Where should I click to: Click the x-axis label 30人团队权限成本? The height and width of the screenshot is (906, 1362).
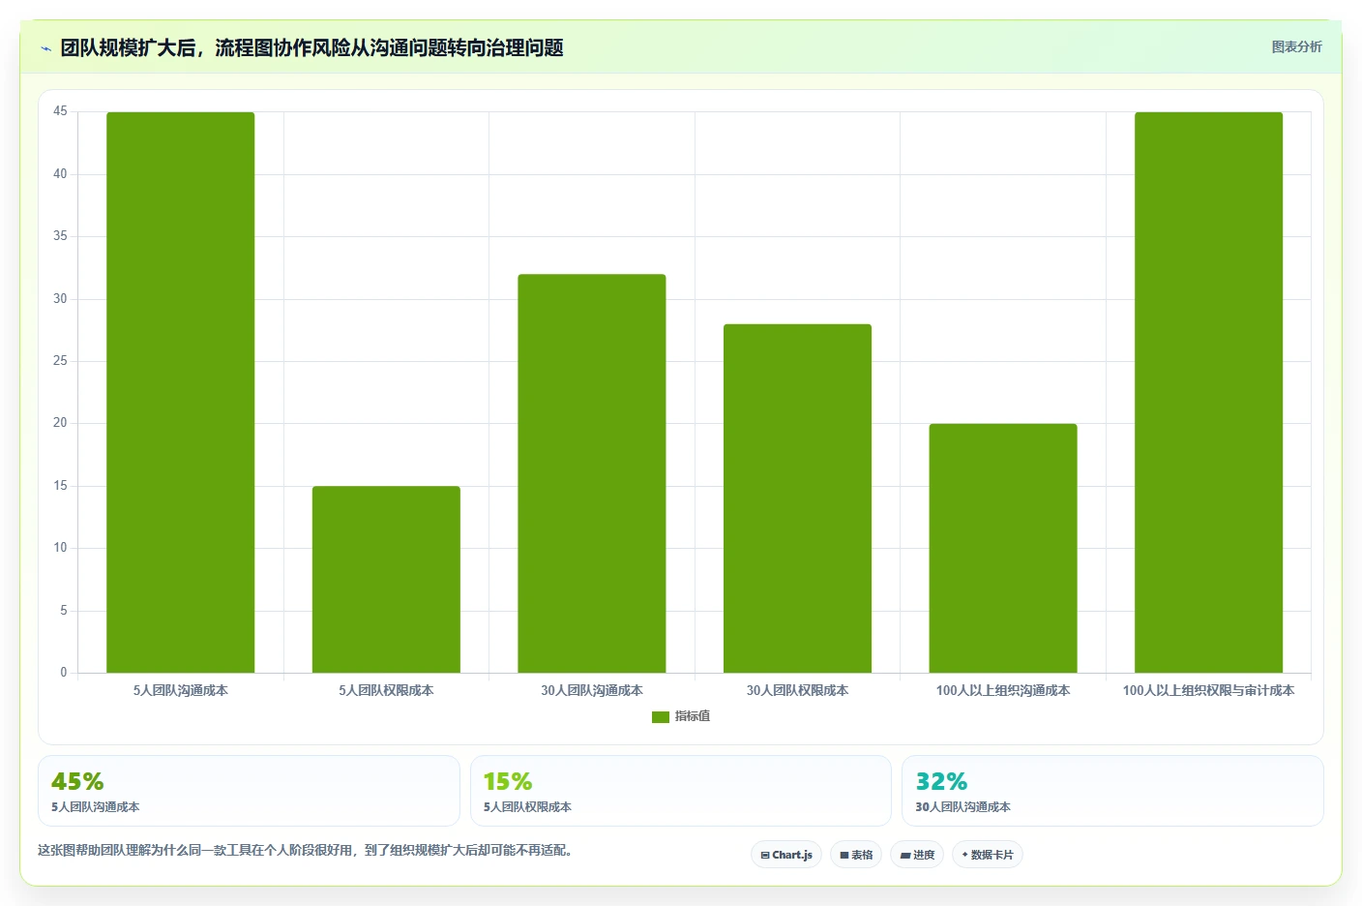click(x=797, y=691)
